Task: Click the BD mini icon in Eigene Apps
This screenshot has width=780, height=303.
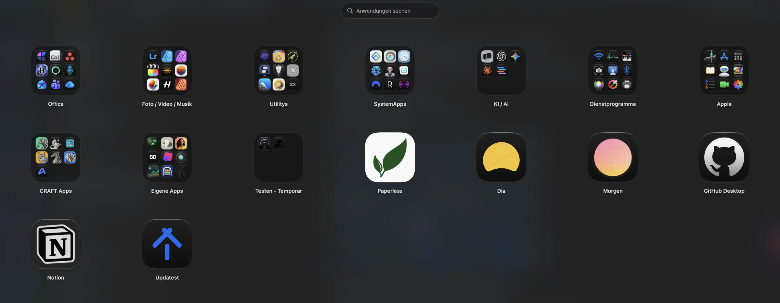Action: pos(153,157)
